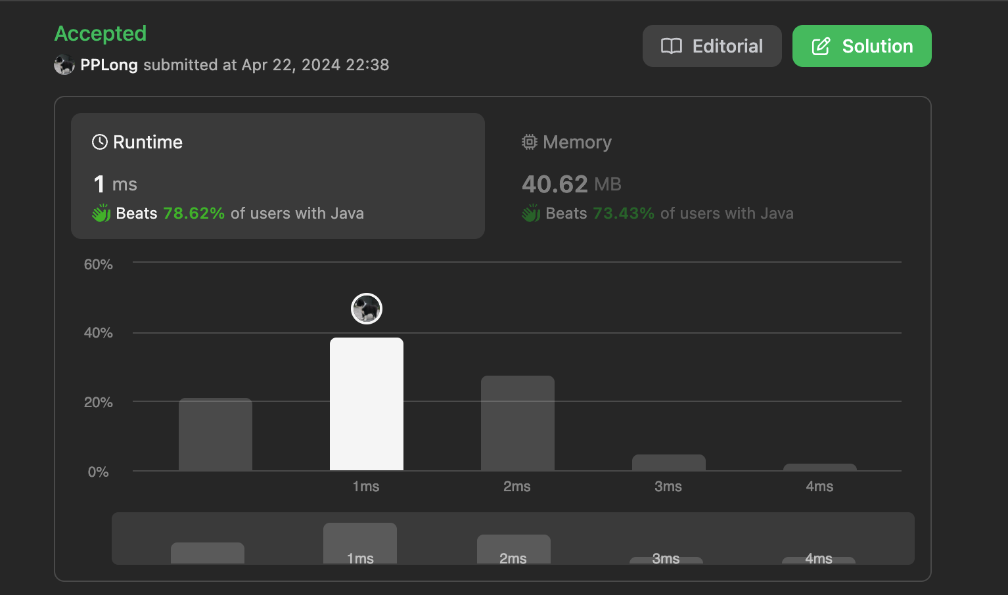Click the 4ms bar in the range overview strip
Image resolution: width=1008 pixels, height=595 pixels.
click(819, 560)
